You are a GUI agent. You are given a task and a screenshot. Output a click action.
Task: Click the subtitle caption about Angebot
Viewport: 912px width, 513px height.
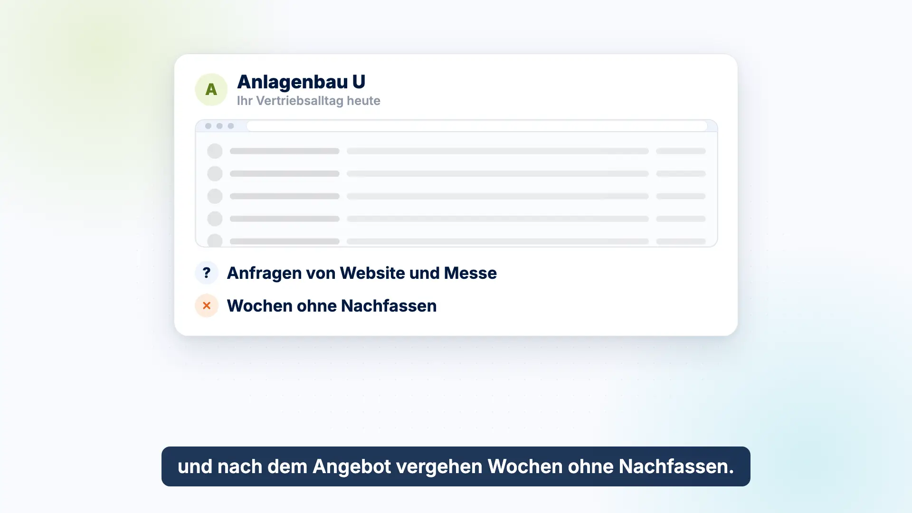[456, 466]
